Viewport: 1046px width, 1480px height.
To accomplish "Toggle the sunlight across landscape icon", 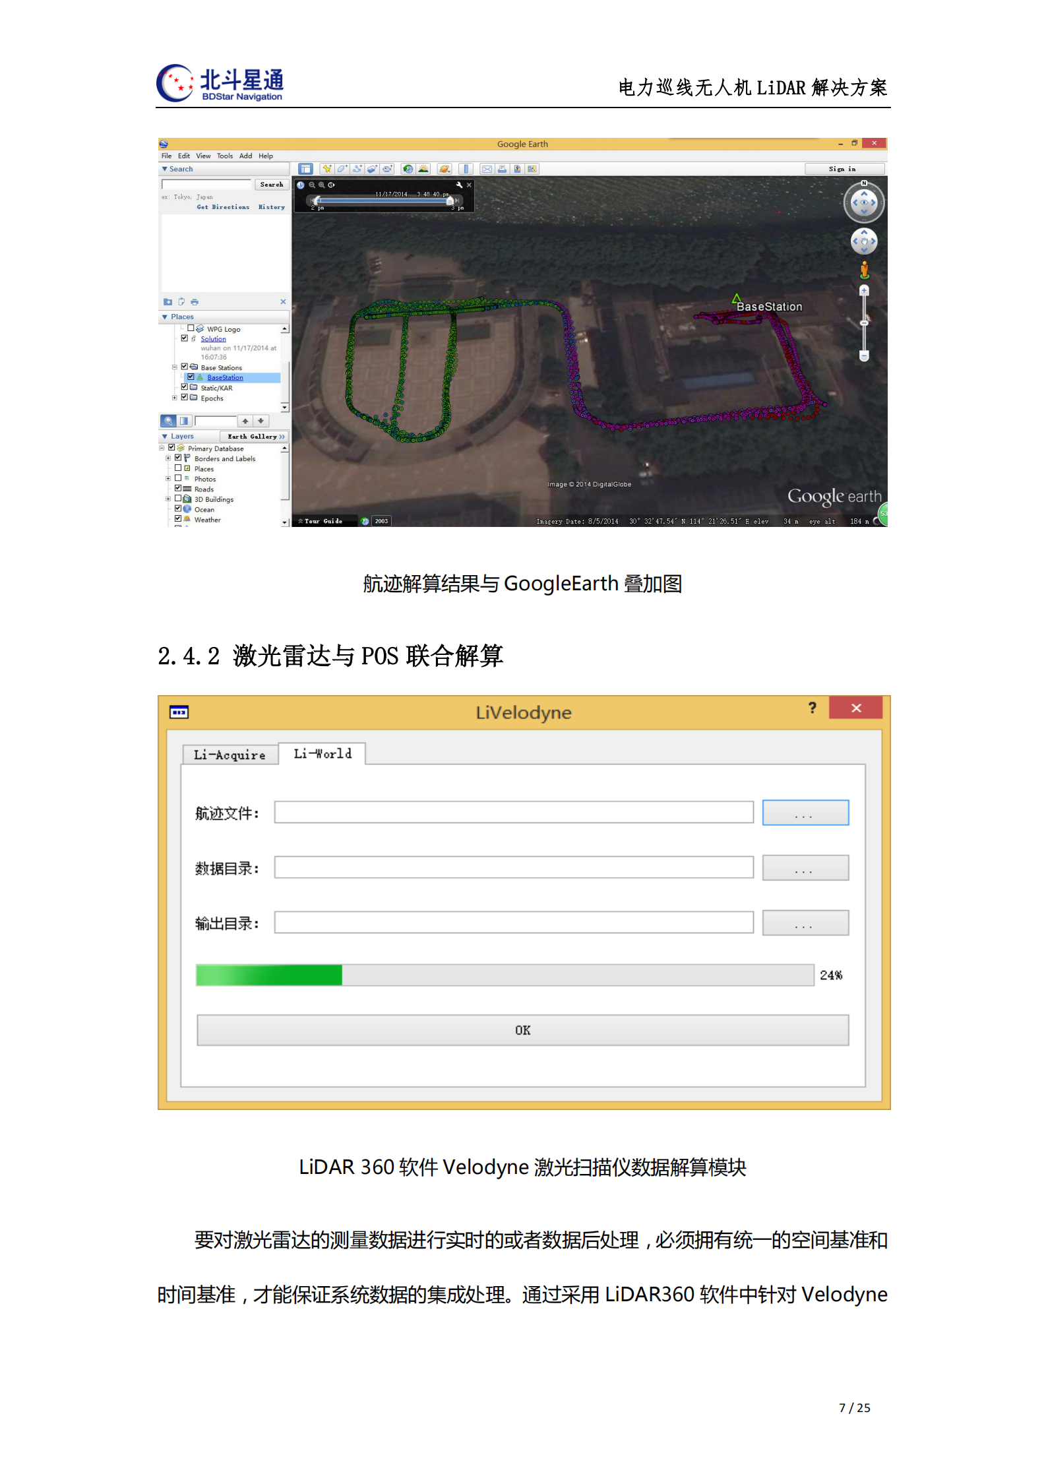I will (x=423, y=169).
